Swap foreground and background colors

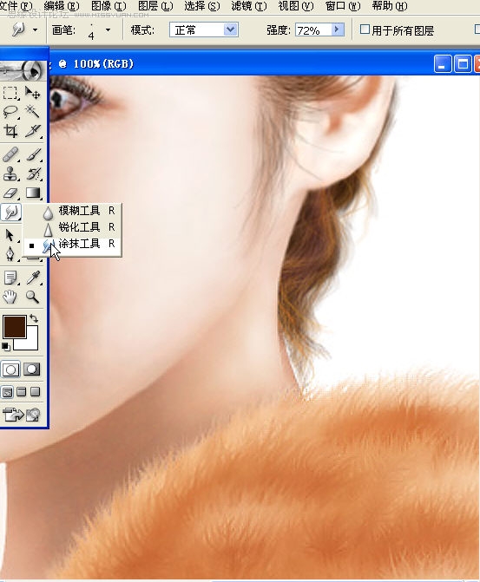(x=34, y=318)
